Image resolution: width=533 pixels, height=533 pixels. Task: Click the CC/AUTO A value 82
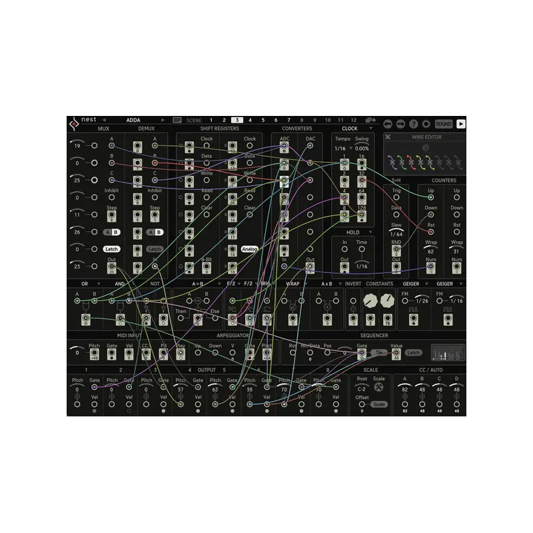pos(404,390)
